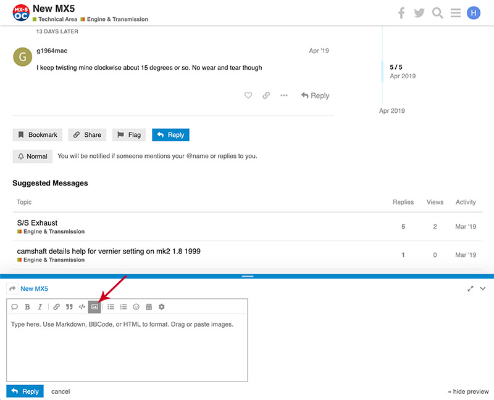Insert blockquote with the quote icon
The width and height of the screenshot is (494, 400).
click(69, 306)
